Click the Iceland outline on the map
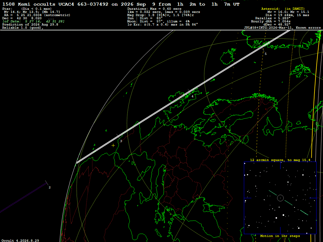The width and height of the screenshot is (323, 242). point(228,57)
